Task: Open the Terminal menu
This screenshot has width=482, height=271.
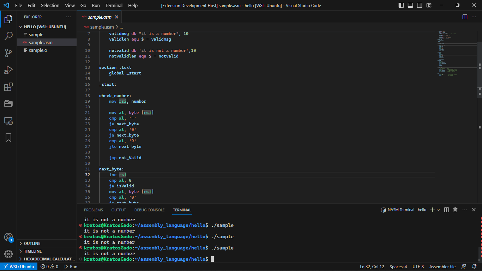Action: pos(114,5)
